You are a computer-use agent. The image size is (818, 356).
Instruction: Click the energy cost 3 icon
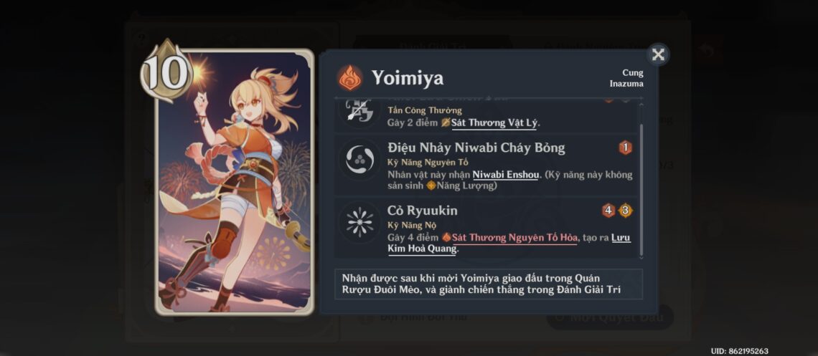coord(626,211)
